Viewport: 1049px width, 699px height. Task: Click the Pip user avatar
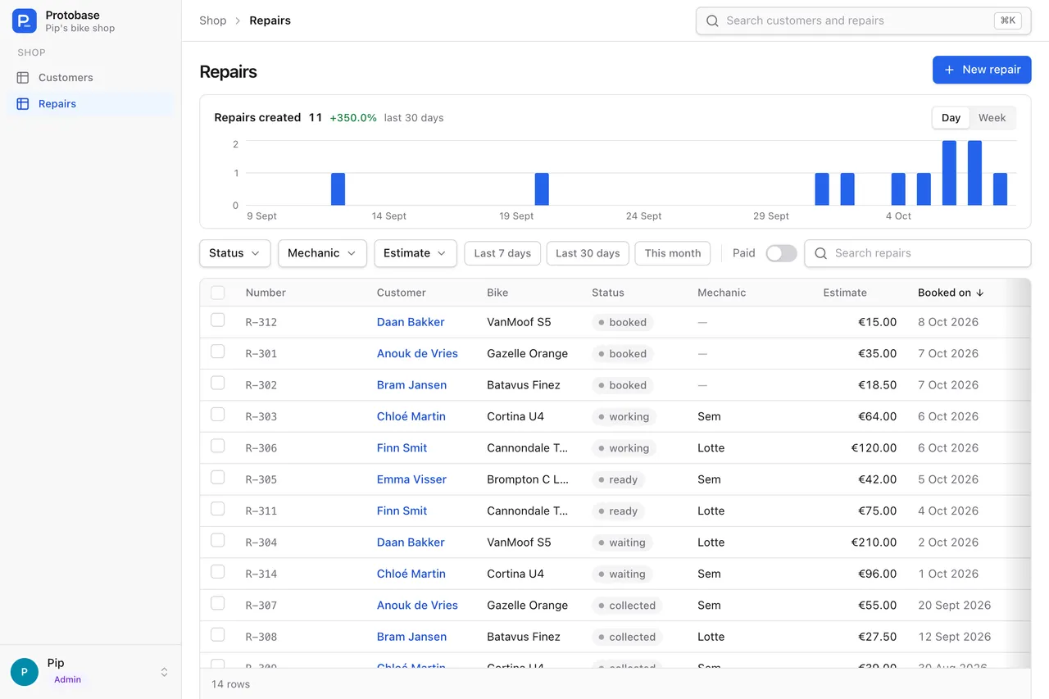click(x=25, y=672)
